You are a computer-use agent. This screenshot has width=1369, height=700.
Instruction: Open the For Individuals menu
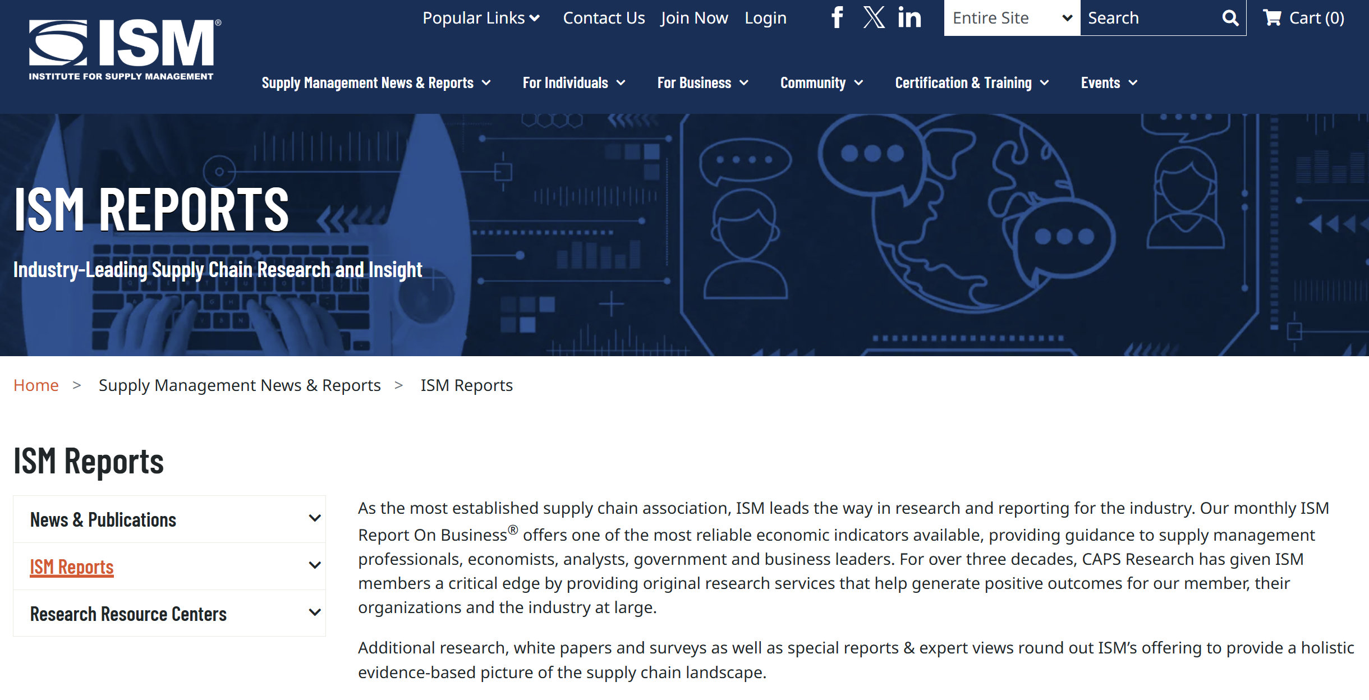[x=573, y=83]
